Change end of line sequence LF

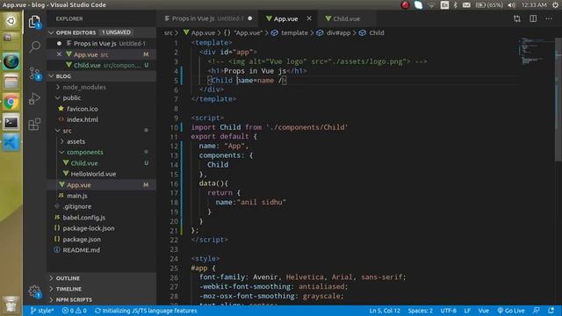[x=467, y=311]
